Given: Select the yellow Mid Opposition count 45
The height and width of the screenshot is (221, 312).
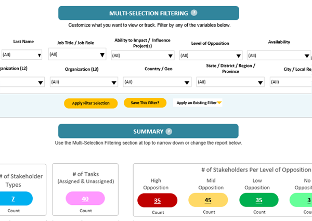Looking at the screenshot, I should [x=208, y=200].
